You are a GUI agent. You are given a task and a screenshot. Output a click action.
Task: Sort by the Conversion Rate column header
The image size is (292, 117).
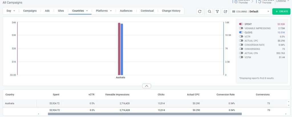click(226, 94)
